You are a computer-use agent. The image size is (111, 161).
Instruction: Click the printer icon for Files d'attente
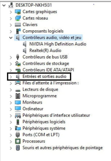click(x=18, y=83)
